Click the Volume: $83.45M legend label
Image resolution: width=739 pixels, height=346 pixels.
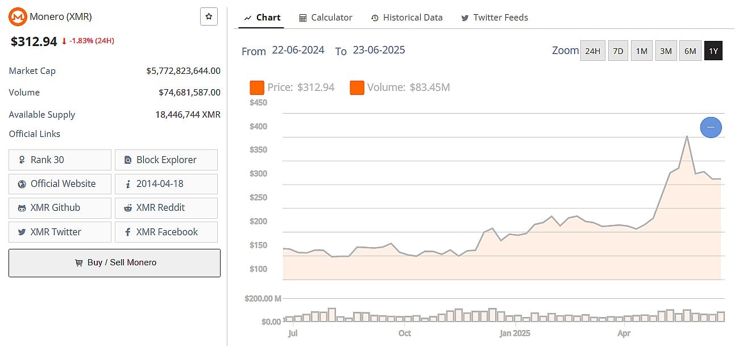409,87
